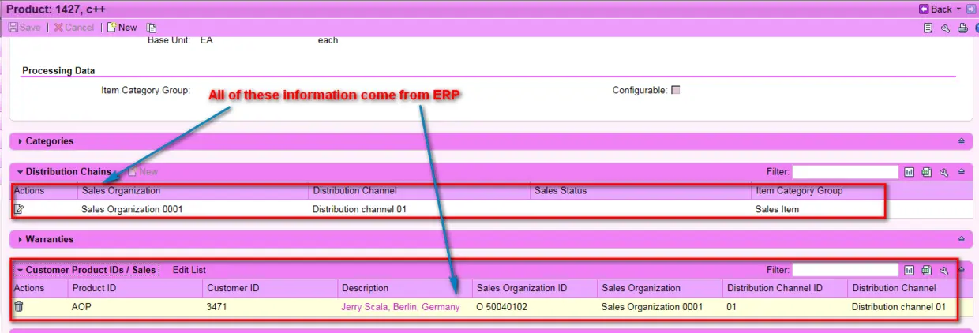Click the 'Processing Data' heading
Image resolution: width=979 pixels, height=333 pixels.
tap(58, 70)
